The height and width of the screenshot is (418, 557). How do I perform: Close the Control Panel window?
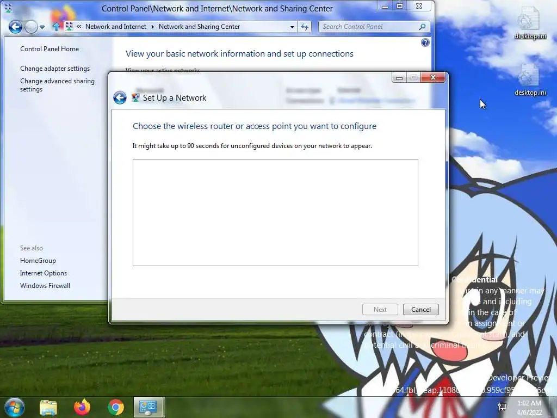419,6
